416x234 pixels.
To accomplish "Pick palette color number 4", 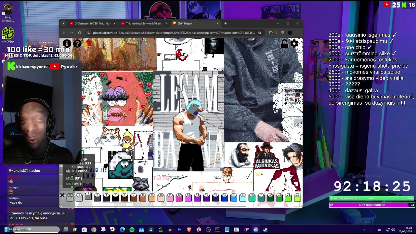I will click(x=106, y=197).
